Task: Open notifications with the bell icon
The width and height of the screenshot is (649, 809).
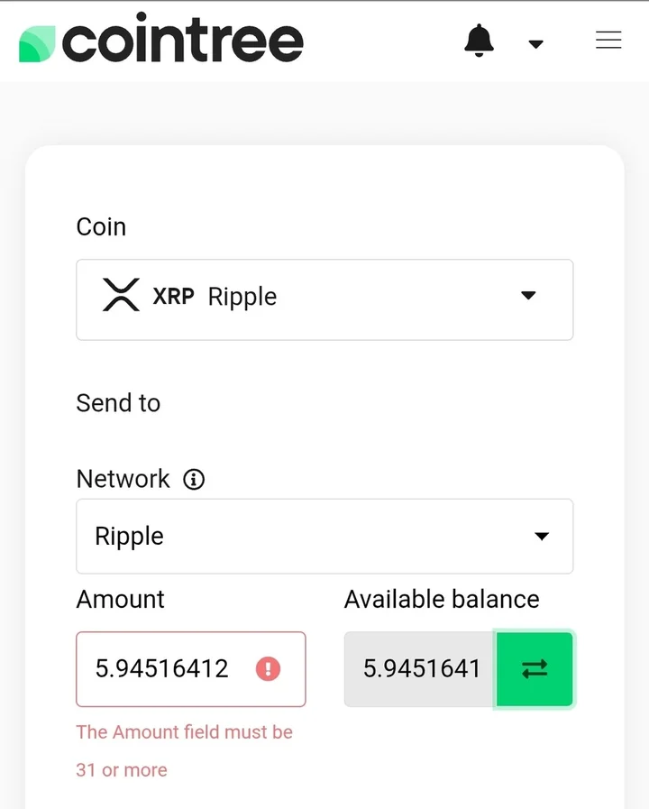Action: (x=479, y=41)
